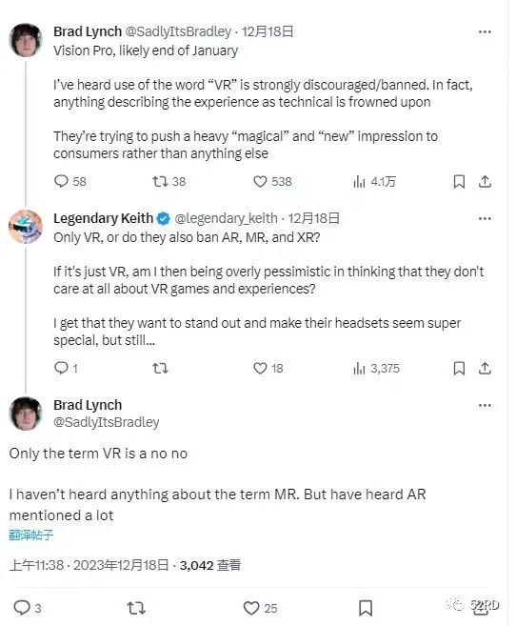Share Brad Lynch's first tweet
Viewport: 516px width, 626px height.
(x=485, y=182)
